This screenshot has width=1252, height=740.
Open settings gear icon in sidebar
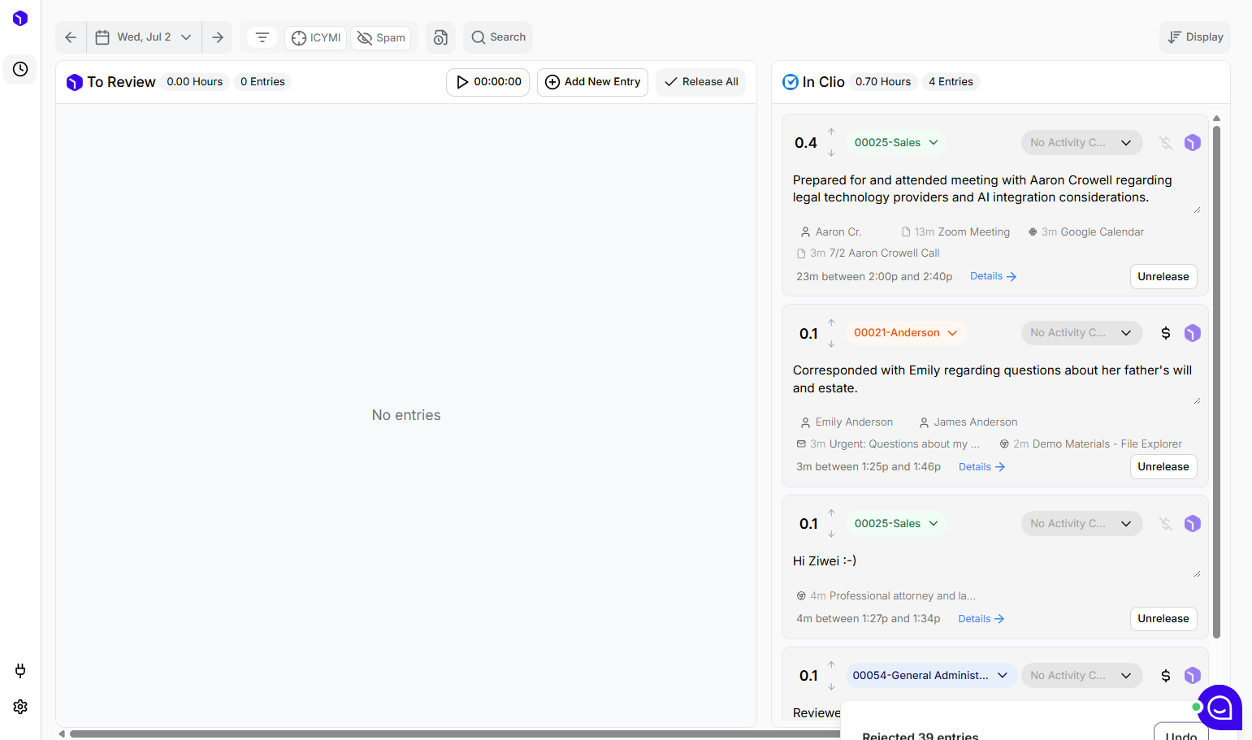coord(20,707)
